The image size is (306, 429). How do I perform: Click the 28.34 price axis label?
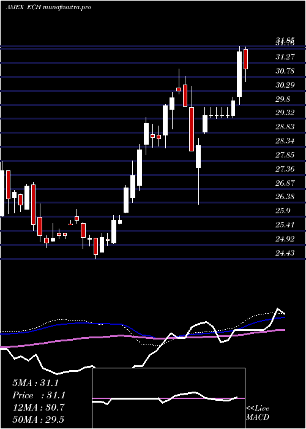pos(286,141)
